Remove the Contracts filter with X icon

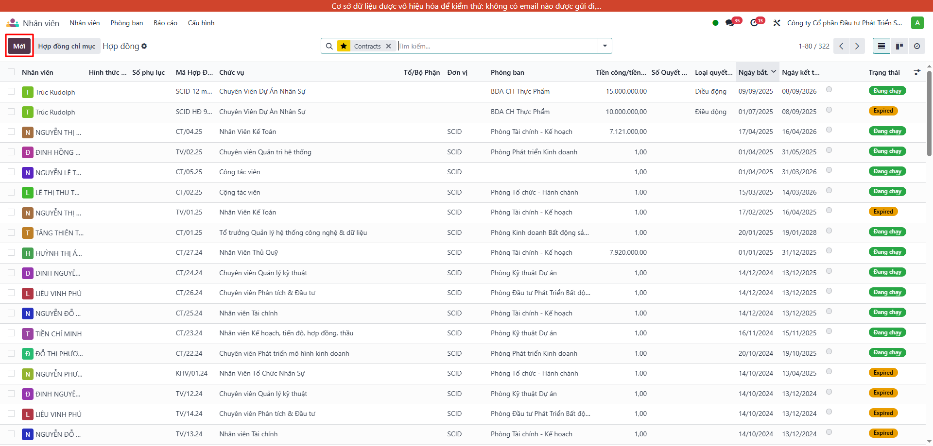tap(388, 46)
